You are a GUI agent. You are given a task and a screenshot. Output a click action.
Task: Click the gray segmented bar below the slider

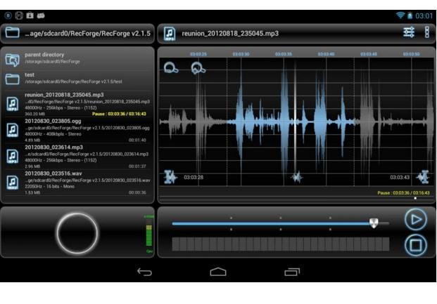[x=281, y=244]
